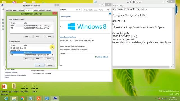The image size is (180, 101).
Task: Click Edit under system variables
Action: coord(38,59)
